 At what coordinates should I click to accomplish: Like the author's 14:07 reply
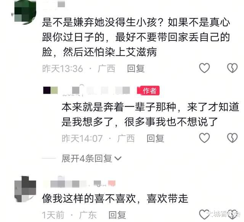(204, 138)
